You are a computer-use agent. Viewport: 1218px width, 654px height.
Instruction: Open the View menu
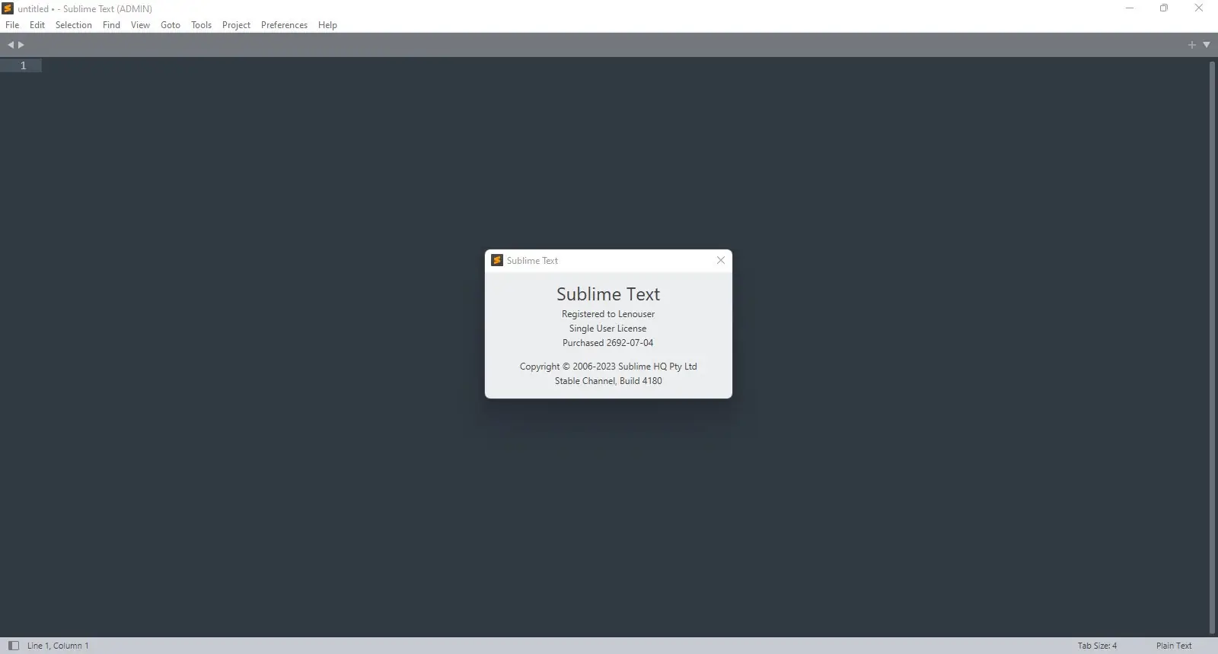140,25
